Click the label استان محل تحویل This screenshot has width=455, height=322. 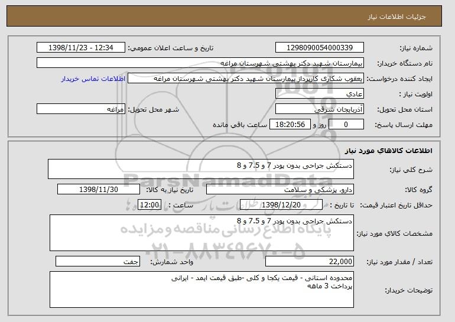tap(405, 110)
